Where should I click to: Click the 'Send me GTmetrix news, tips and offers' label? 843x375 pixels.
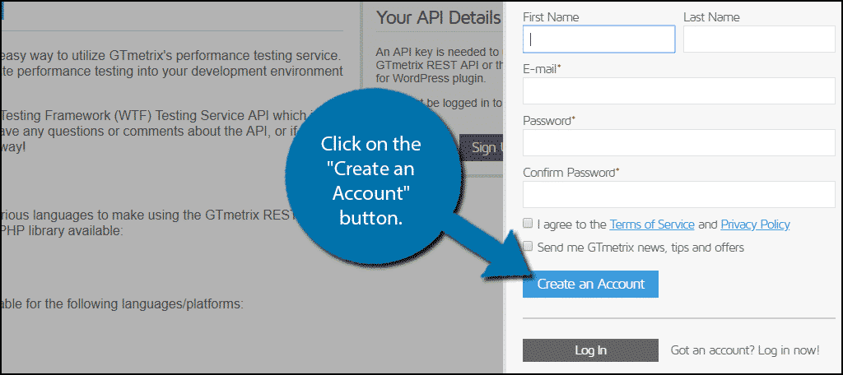click(x=640, y=248)
